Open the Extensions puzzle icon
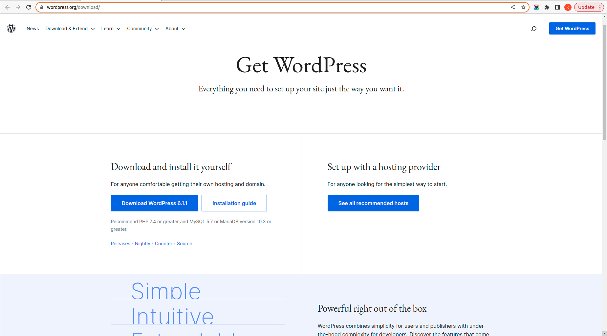The height and width of the screenshot is (336, 607). pyautogui.click(x=547, y=7)
